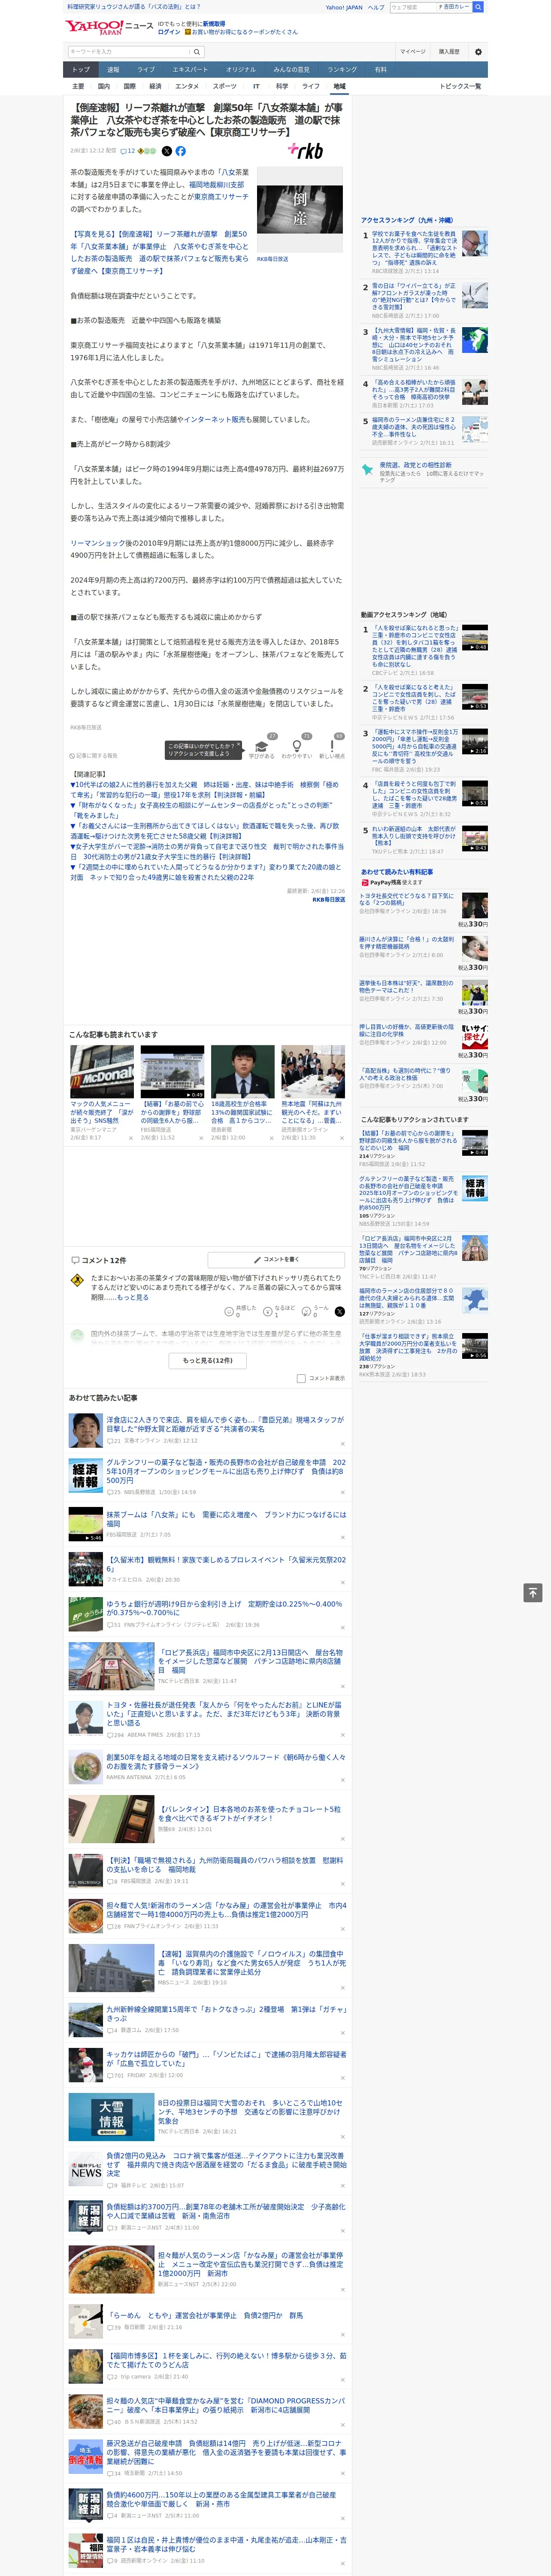The width and height of the screenshot is (551, 2576).
Task: Select the スポーツ category tab
Action: [x=225, y=86]
